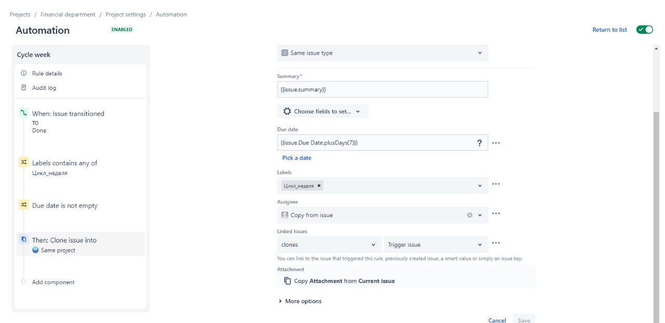Expand the Labels dropdown
The height and width of the screenshot is (323, 665).
coord(480,185)
